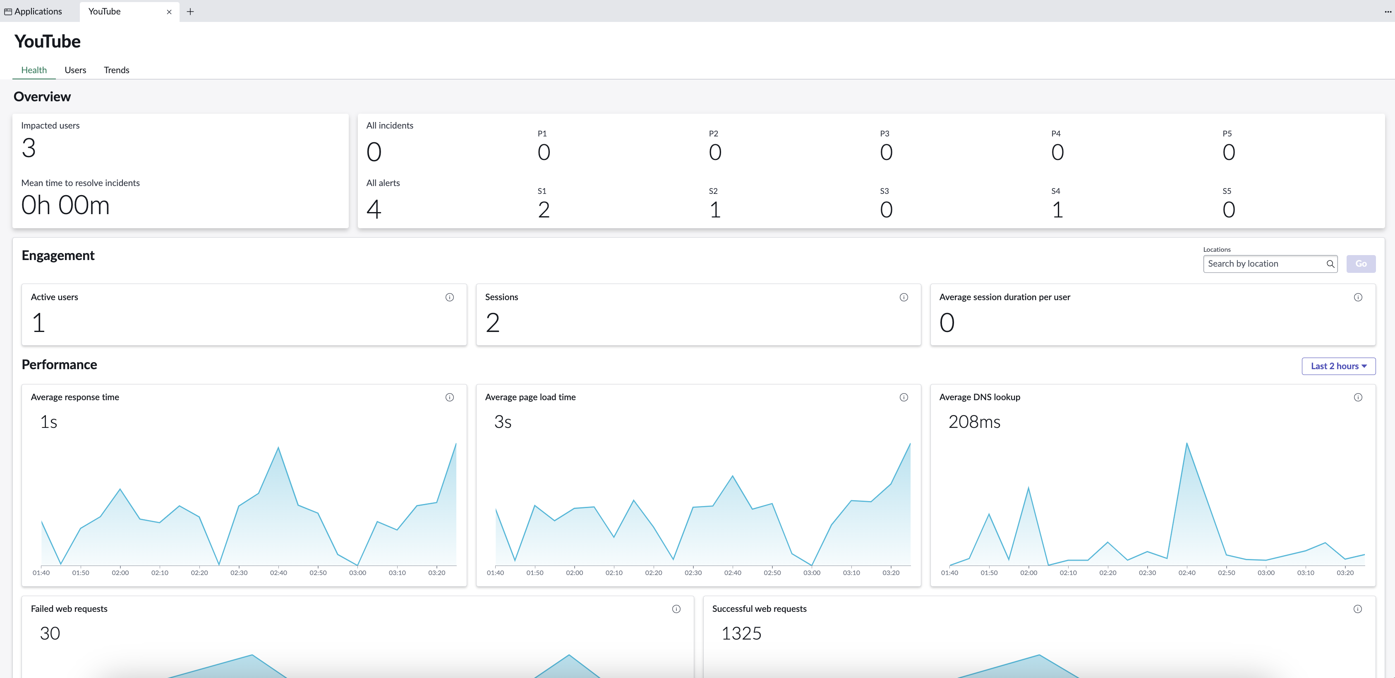Click the S2 alerts count 1
This screenshot has width=1395, height=678.
pyautogui.click(x=715, y=210)
